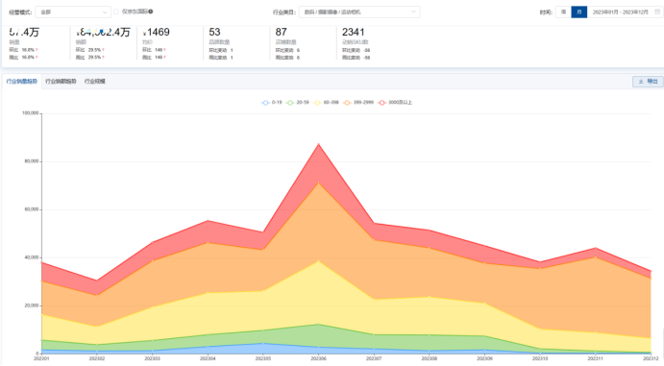Switch to the 行业销额趋势 tab
Screen dimensions: 664x366
[x=61, y=82]
